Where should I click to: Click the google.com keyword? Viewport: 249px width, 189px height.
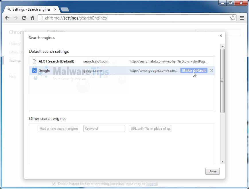(93, 71)
